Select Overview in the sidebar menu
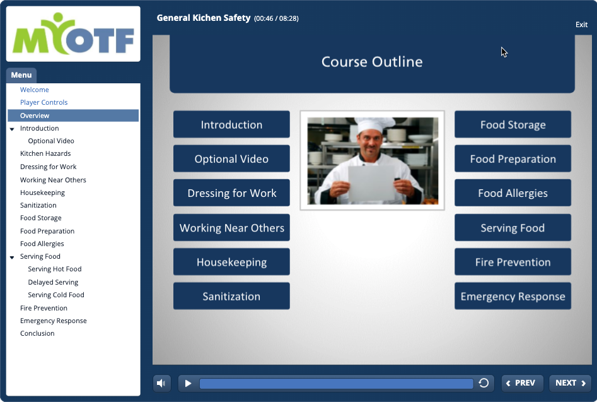 click(x=73, y=115)
